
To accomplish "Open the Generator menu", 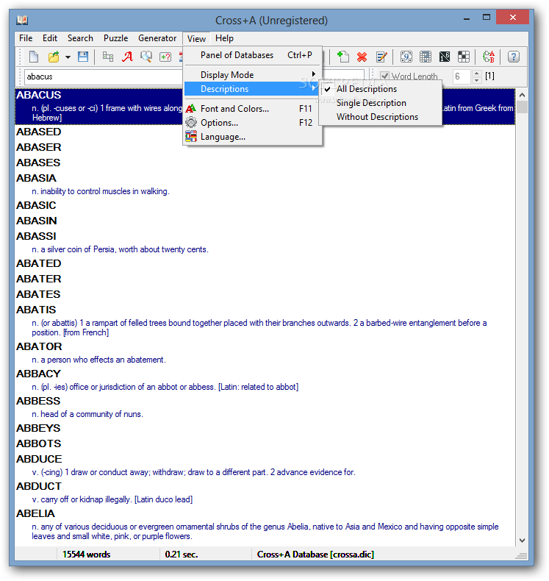I will click(x=157, y=38).
